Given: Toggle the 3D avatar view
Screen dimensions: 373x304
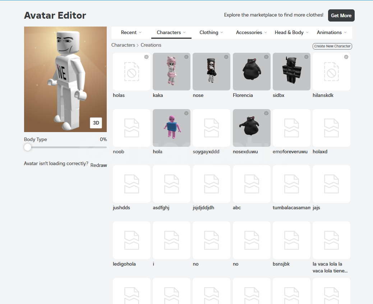Looking at the screenshot, I should point(96,123).
